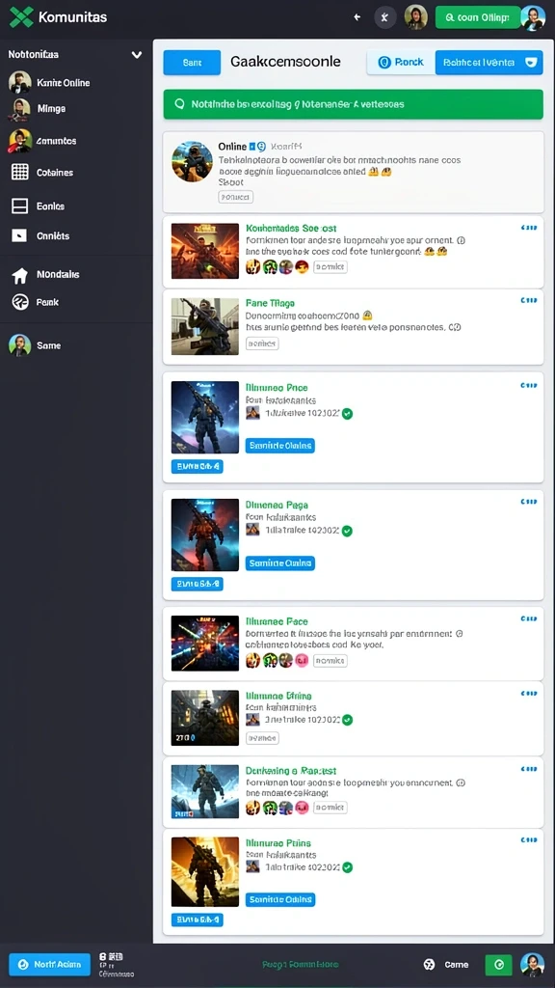Open the three-dot menu on Fane Tliaga card
555x988 pixels.
pyautogui.click(x=529, y=301)
